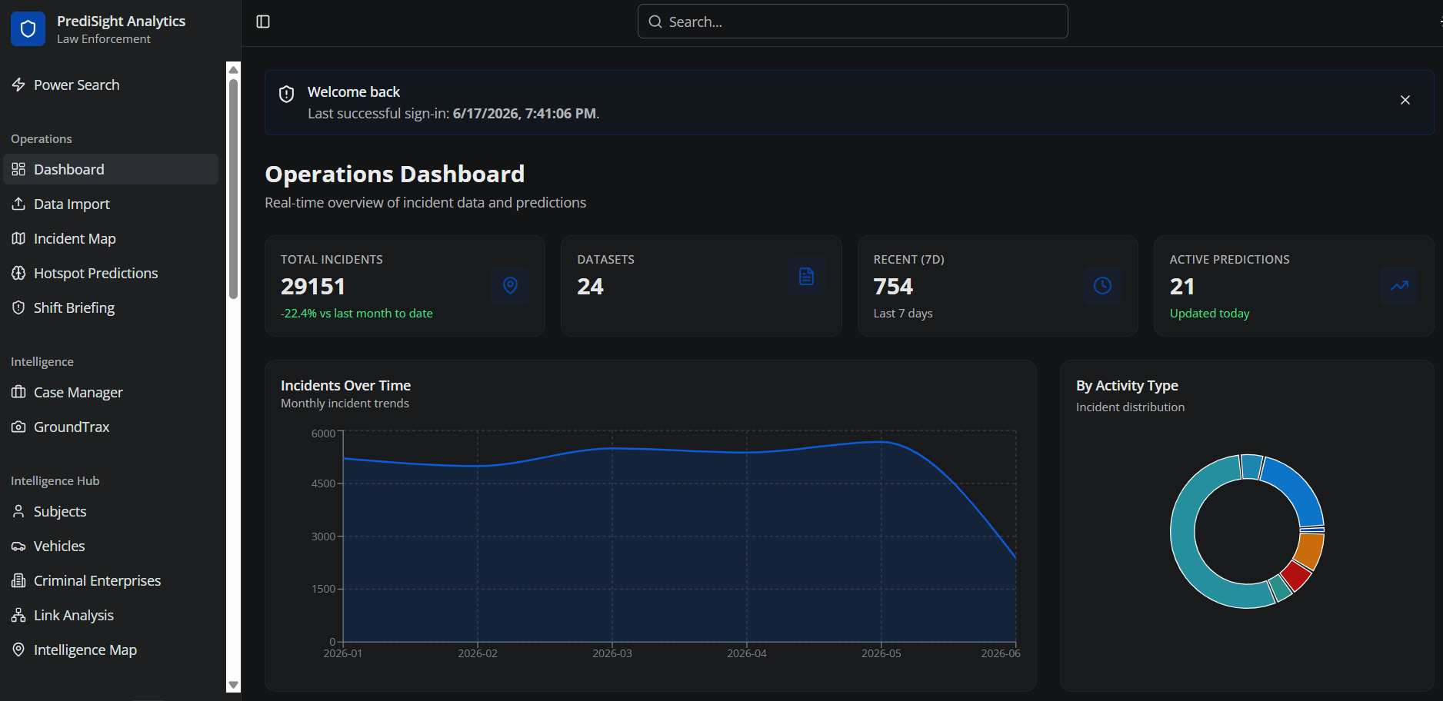Click the sign-in timestamp 6/17/2026, 7:41:06 PM

(525, 113)
